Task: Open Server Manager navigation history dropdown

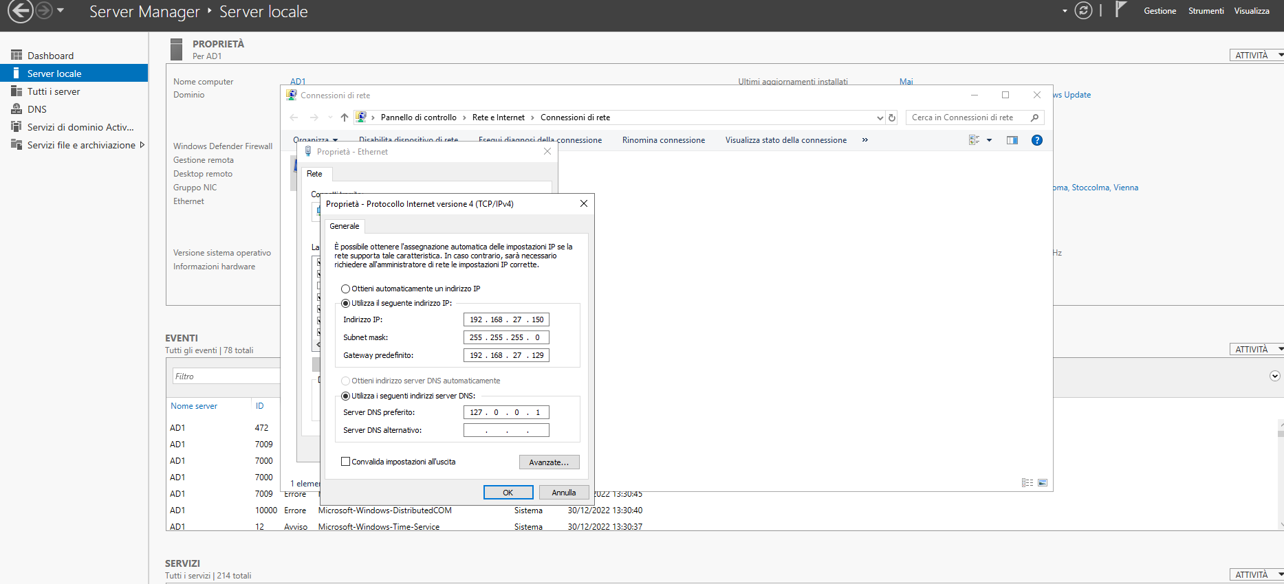Action: 61,10
